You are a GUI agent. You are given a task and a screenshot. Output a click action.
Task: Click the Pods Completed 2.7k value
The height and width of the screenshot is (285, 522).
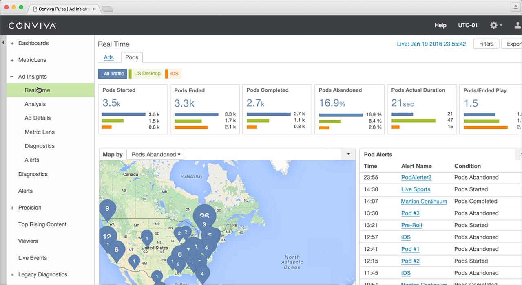click(256, 103)
